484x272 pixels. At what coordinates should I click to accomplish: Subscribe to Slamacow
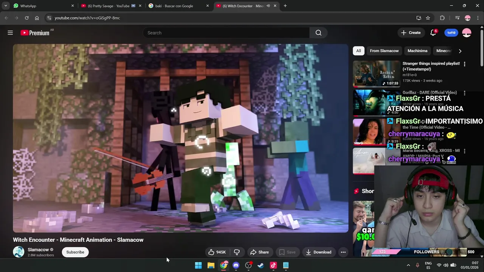[x=75, y=252]
